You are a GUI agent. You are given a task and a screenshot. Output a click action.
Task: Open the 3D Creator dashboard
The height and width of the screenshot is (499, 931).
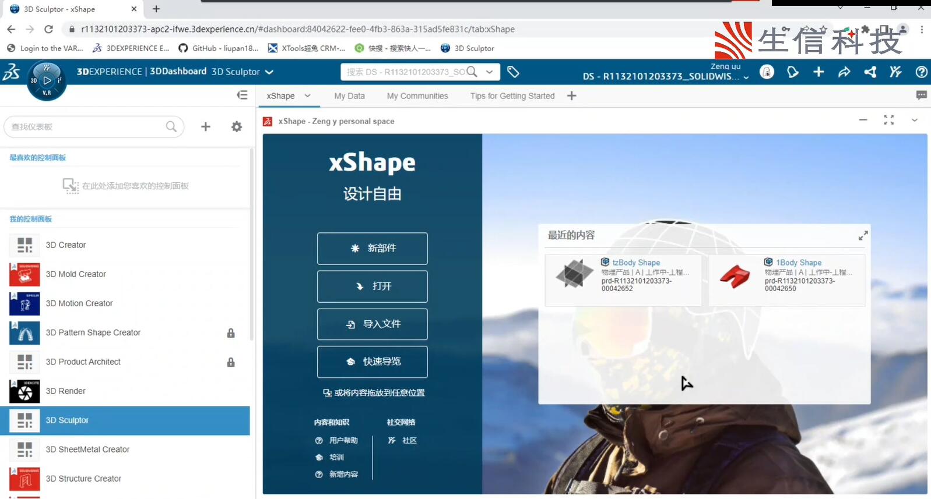pyautogui.click(x=125, y=245)
